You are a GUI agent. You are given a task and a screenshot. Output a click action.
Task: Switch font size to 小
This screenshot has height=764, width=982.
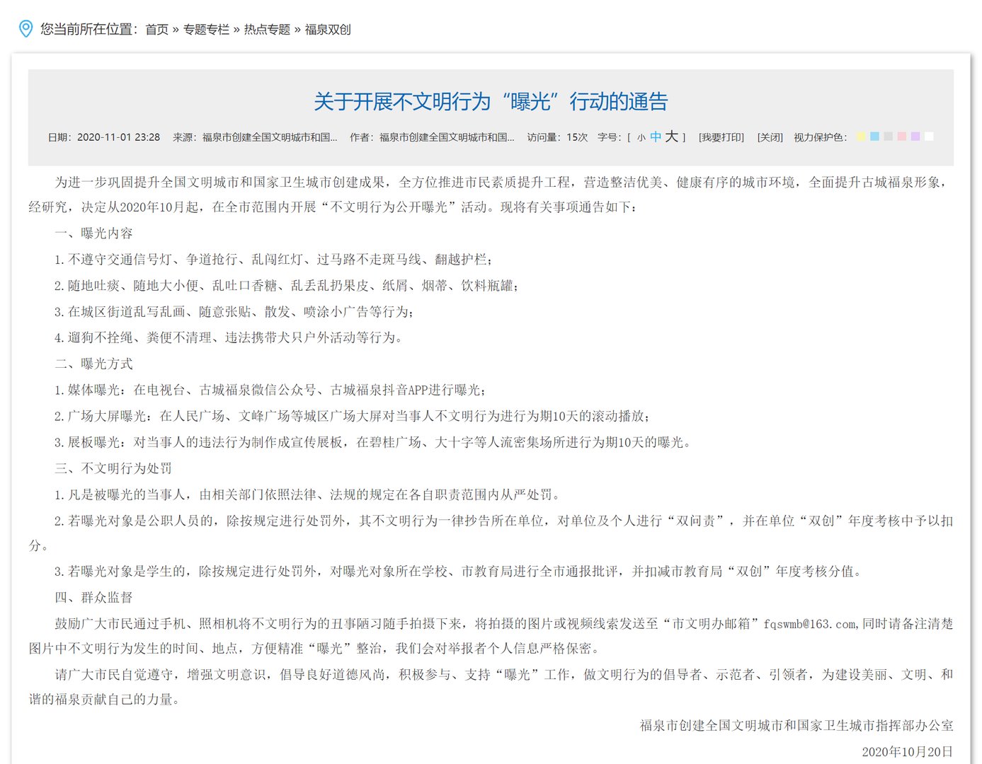point(641,137)
